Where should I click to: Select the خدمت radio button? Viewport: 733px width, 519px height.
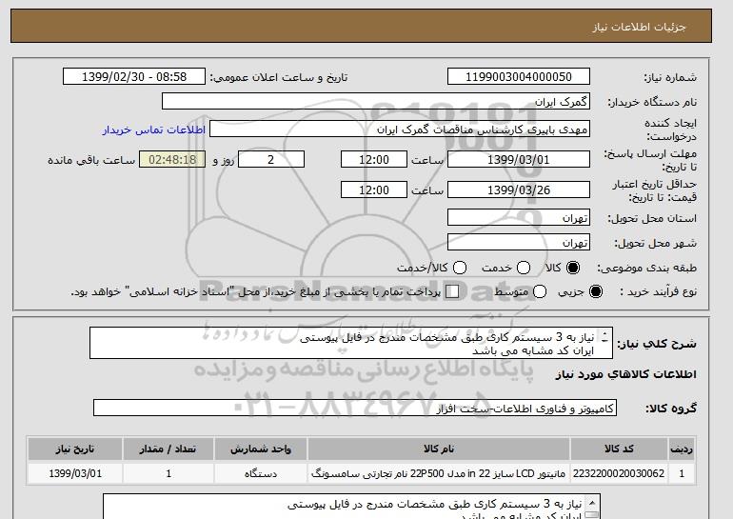[x=524, y=268]
